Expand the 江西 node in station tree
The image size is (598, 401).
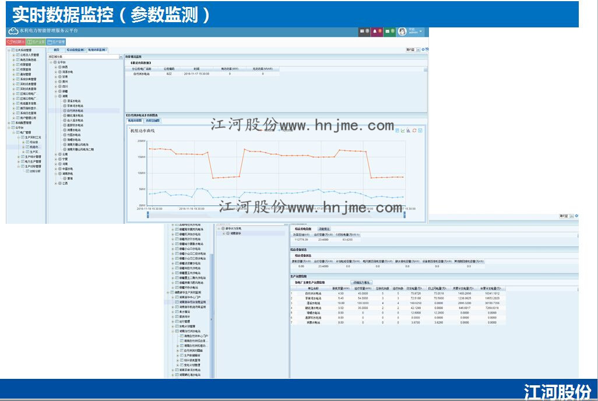click(56, 184)
